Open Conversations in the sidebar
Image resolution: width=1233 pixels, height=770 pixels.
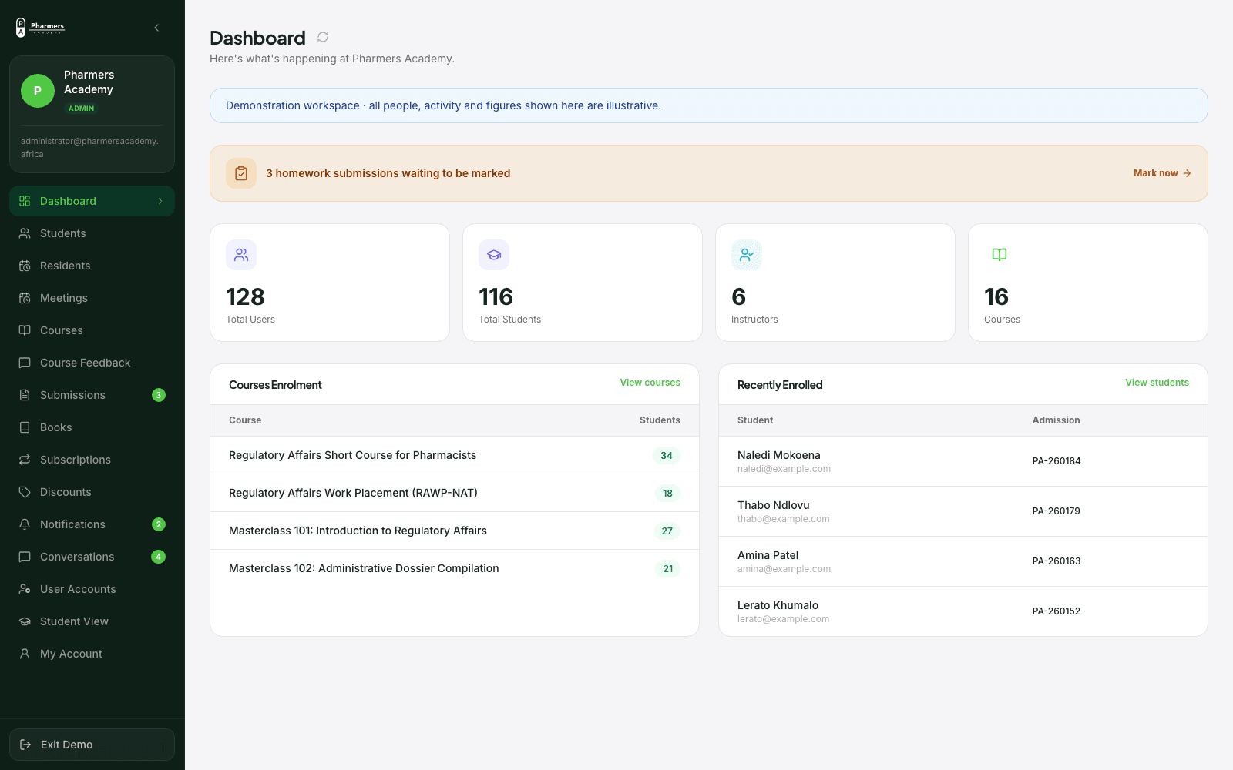pos(92,557)
